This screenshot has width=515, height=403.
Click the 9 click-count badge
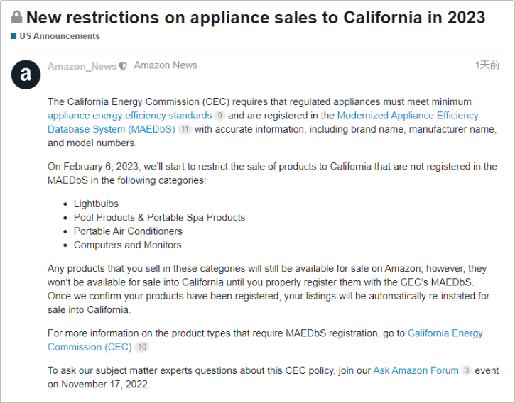point(220,116)
